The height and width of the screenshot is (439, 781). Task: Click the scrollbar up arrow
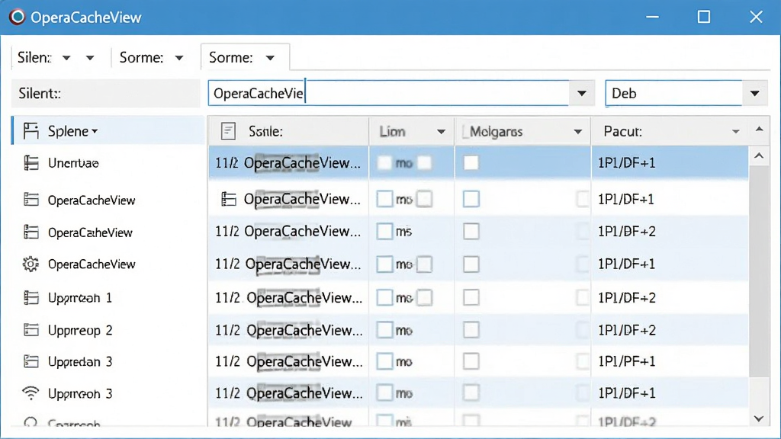[759, 155]
